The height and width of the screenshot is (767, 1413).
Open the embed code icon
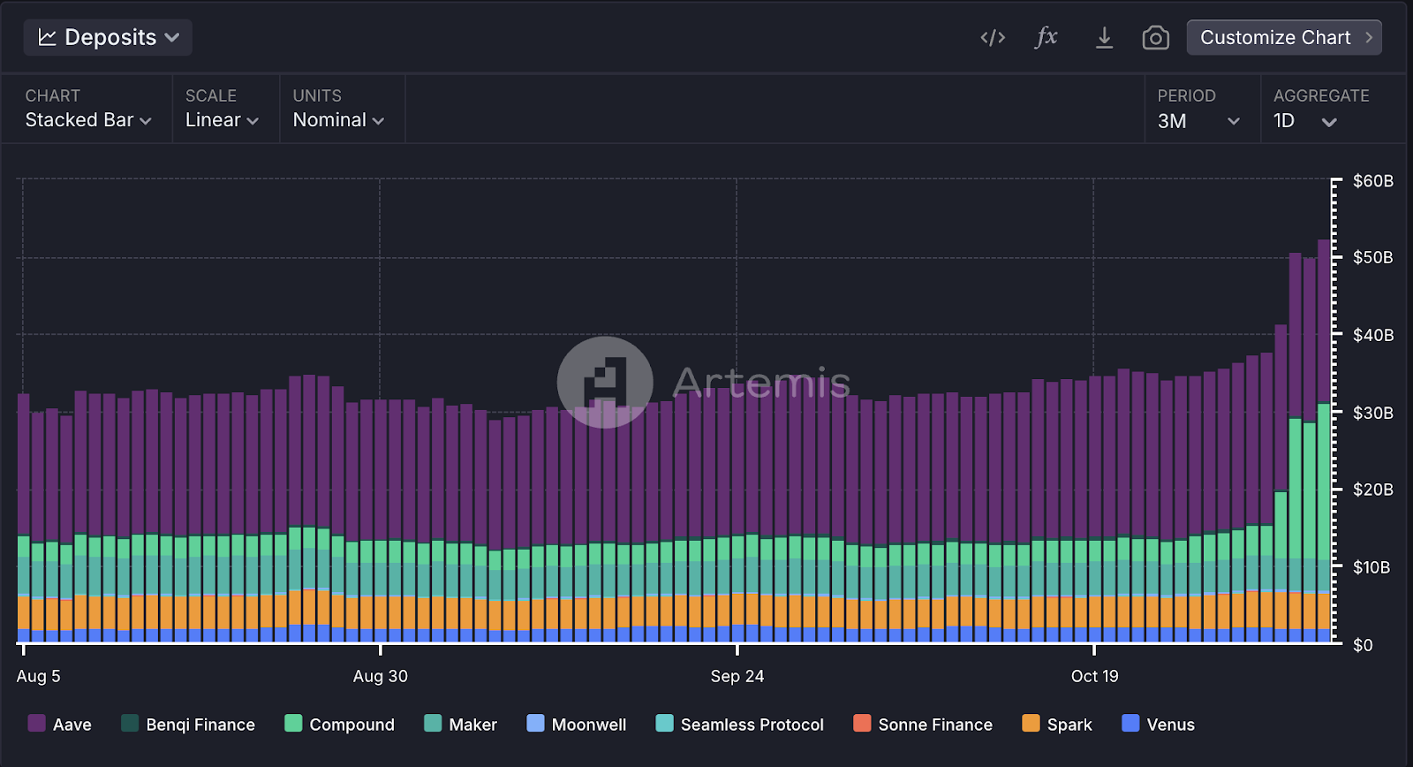(993, 37)
